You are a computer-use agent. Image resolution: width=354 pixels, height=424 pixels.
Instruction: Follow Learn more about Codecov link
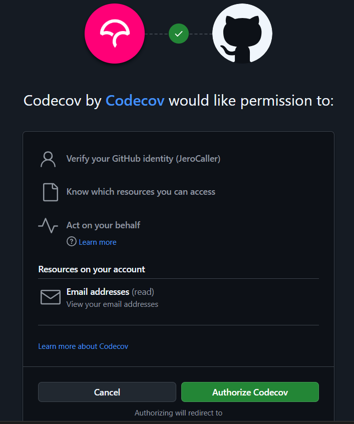pyautogui.click(x=83, y=346)
